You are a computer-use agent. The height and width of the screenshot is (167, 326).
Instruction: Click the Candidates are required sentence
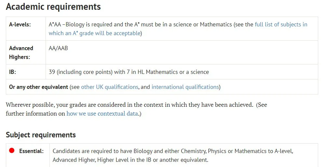(x=173, y=151)
